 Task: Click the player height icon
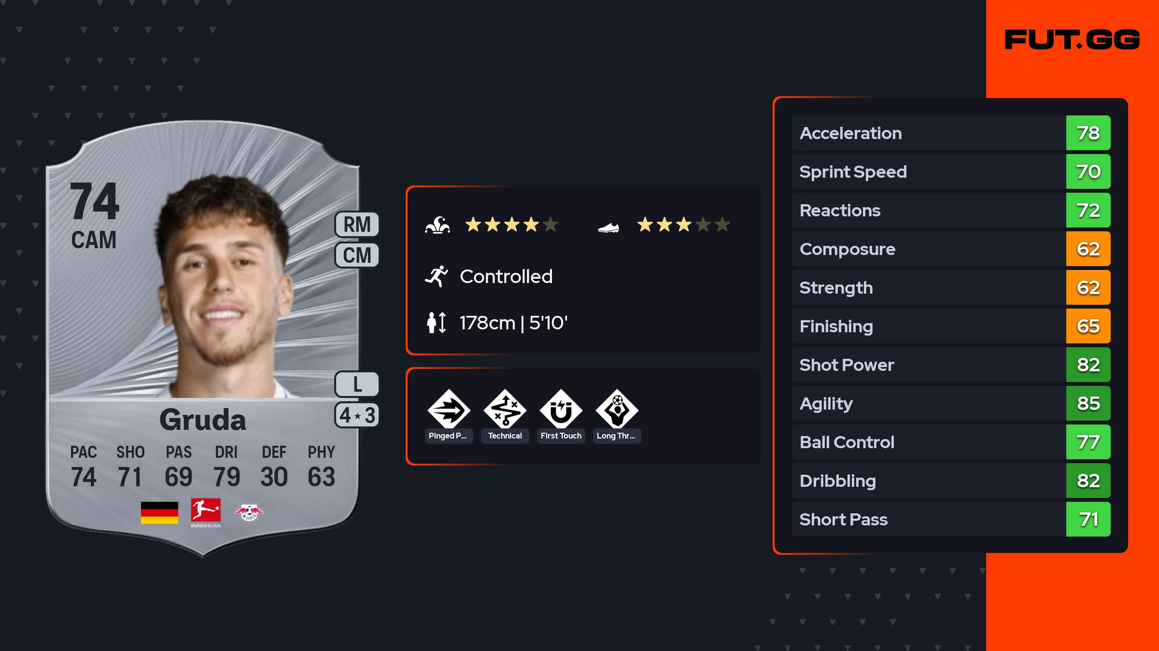point(437,323)
